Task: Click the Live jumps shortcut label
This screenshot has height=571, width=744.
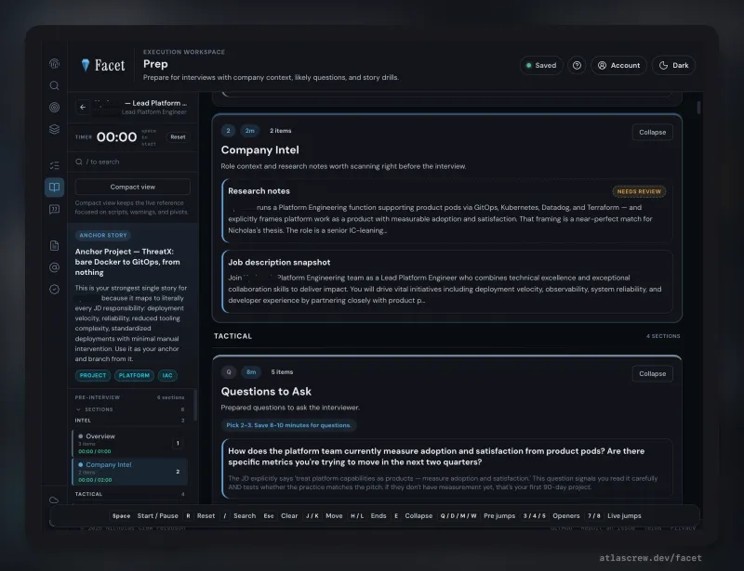Action: [x=624, y=515]
